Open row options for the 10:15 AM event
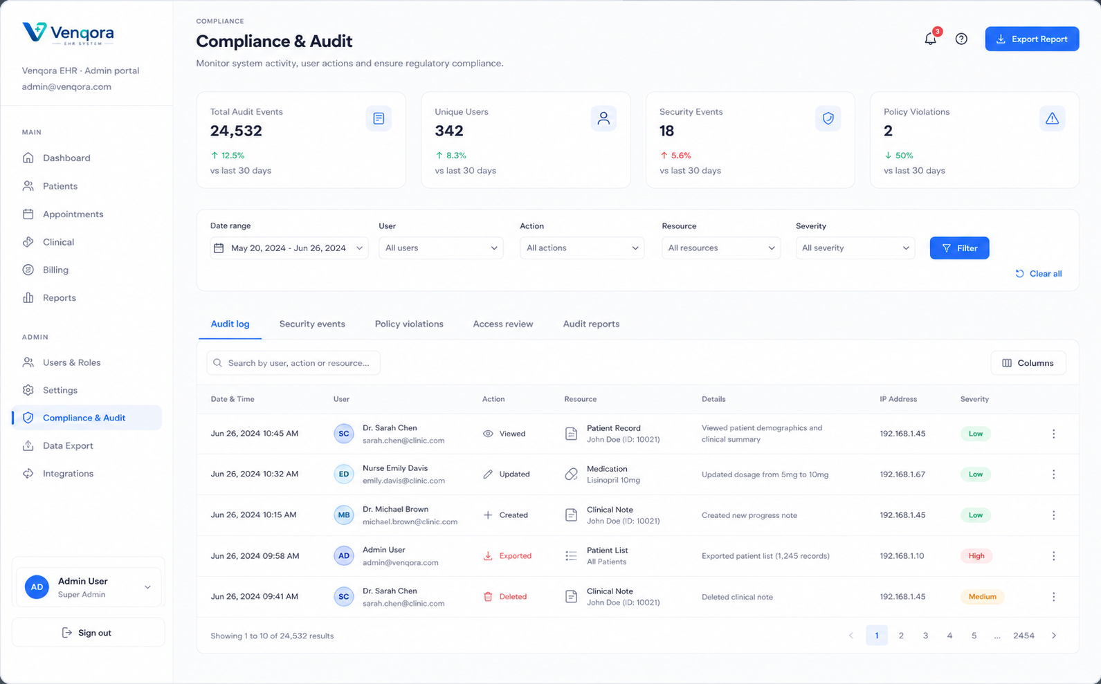Image resolution: width=1101 pixels, height=684 pixels. pyautogui.click(x=1054, y=515)
